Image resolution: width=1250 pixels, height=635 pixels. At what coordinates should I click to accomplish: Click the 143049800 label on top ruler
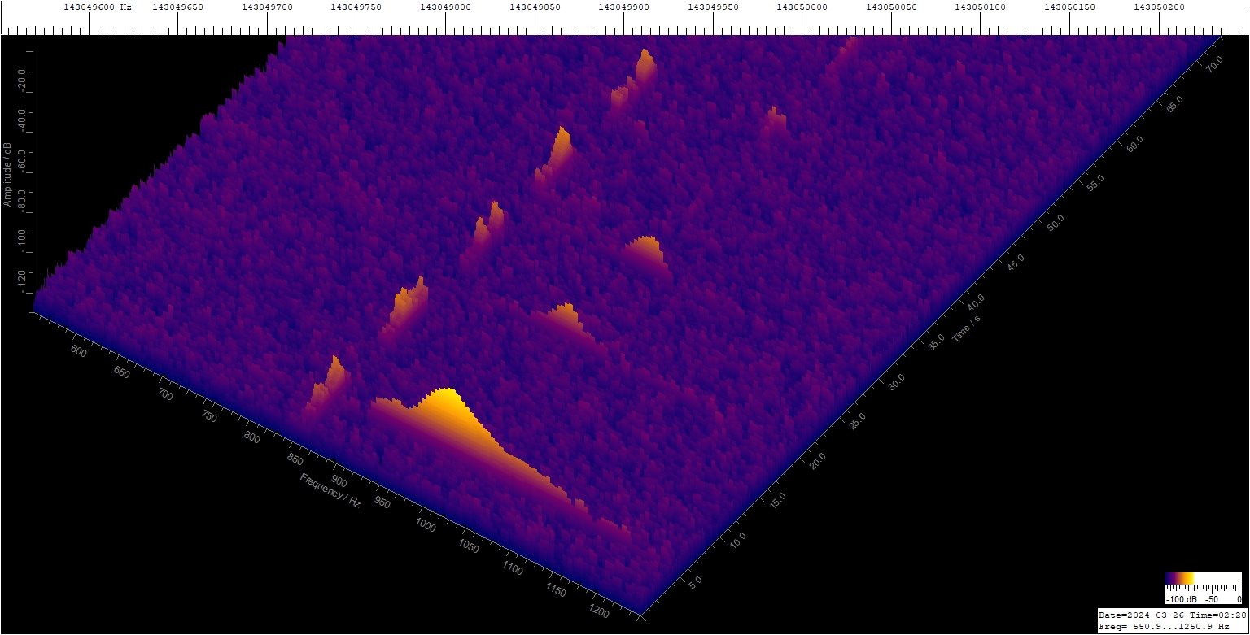tap(446, 7)
